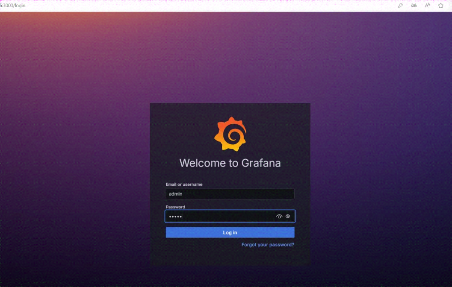Click the Grafana swirl logo
452x287 pixels.
tap(230, 134)
